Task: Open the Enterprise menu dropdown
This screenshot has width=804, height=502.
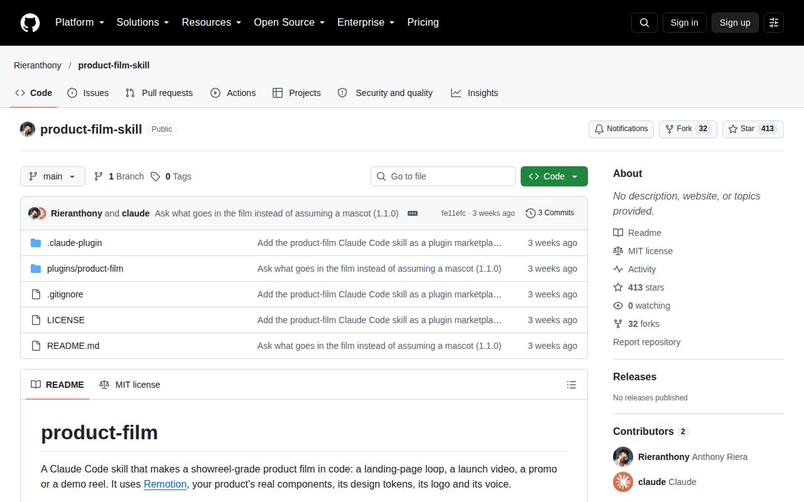Action: point(366,23)
